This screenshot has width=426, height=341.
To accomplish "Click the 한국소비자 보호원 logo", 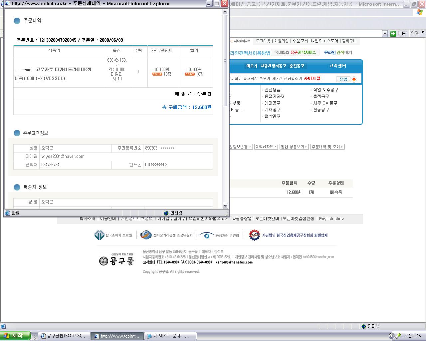I will [100, 235].
